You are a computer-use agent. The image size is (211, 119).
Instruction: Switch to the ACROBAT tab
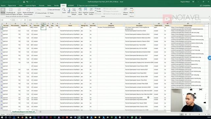point(71,6)
